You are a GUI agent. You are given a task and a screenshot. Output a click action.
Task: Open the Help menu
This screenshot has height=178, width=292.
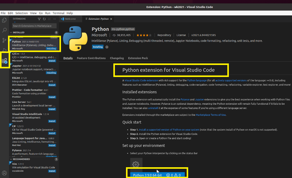(70, 13)
